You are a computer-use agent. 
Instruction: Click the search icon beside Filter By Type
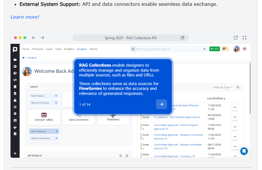tap(238, 87)
